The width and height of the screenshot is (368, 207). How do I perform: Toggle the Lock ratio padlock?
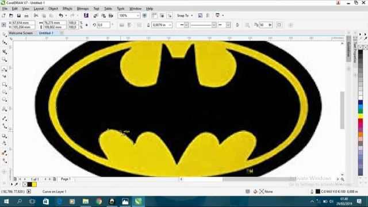click(x=87, y=25)
